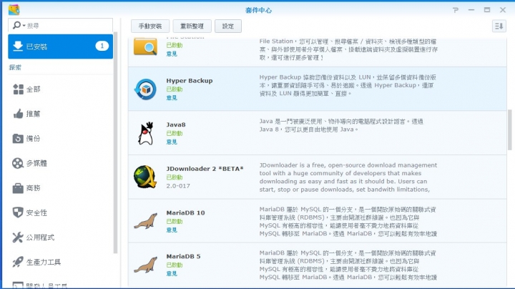This screenshot has width=515, height=289.
Task: Click the grid icon beside 全部
Action: 18,89
